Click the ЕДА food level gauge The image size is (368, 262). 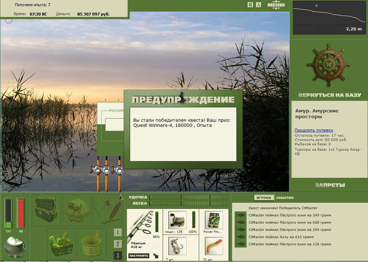8,213
